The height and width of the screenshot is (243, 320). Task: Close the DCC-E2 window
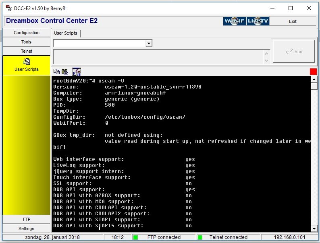pyautogui.click(x=309, y=8)
